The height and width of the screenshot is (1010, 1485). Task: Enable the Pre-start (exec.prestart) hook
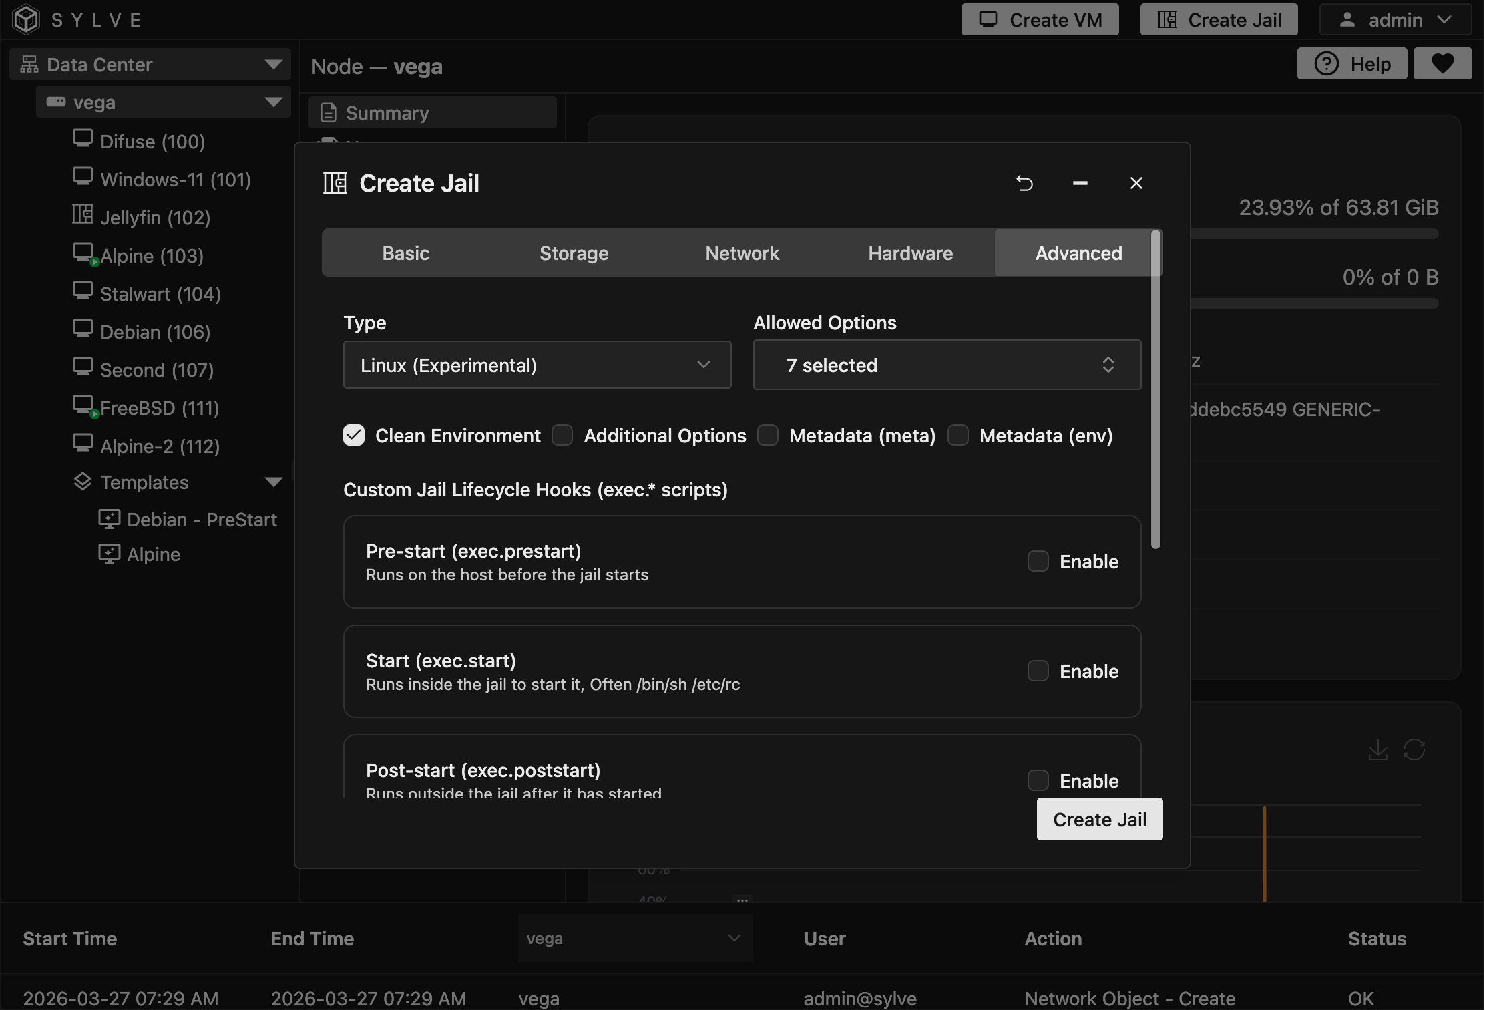pos(1038,561)
